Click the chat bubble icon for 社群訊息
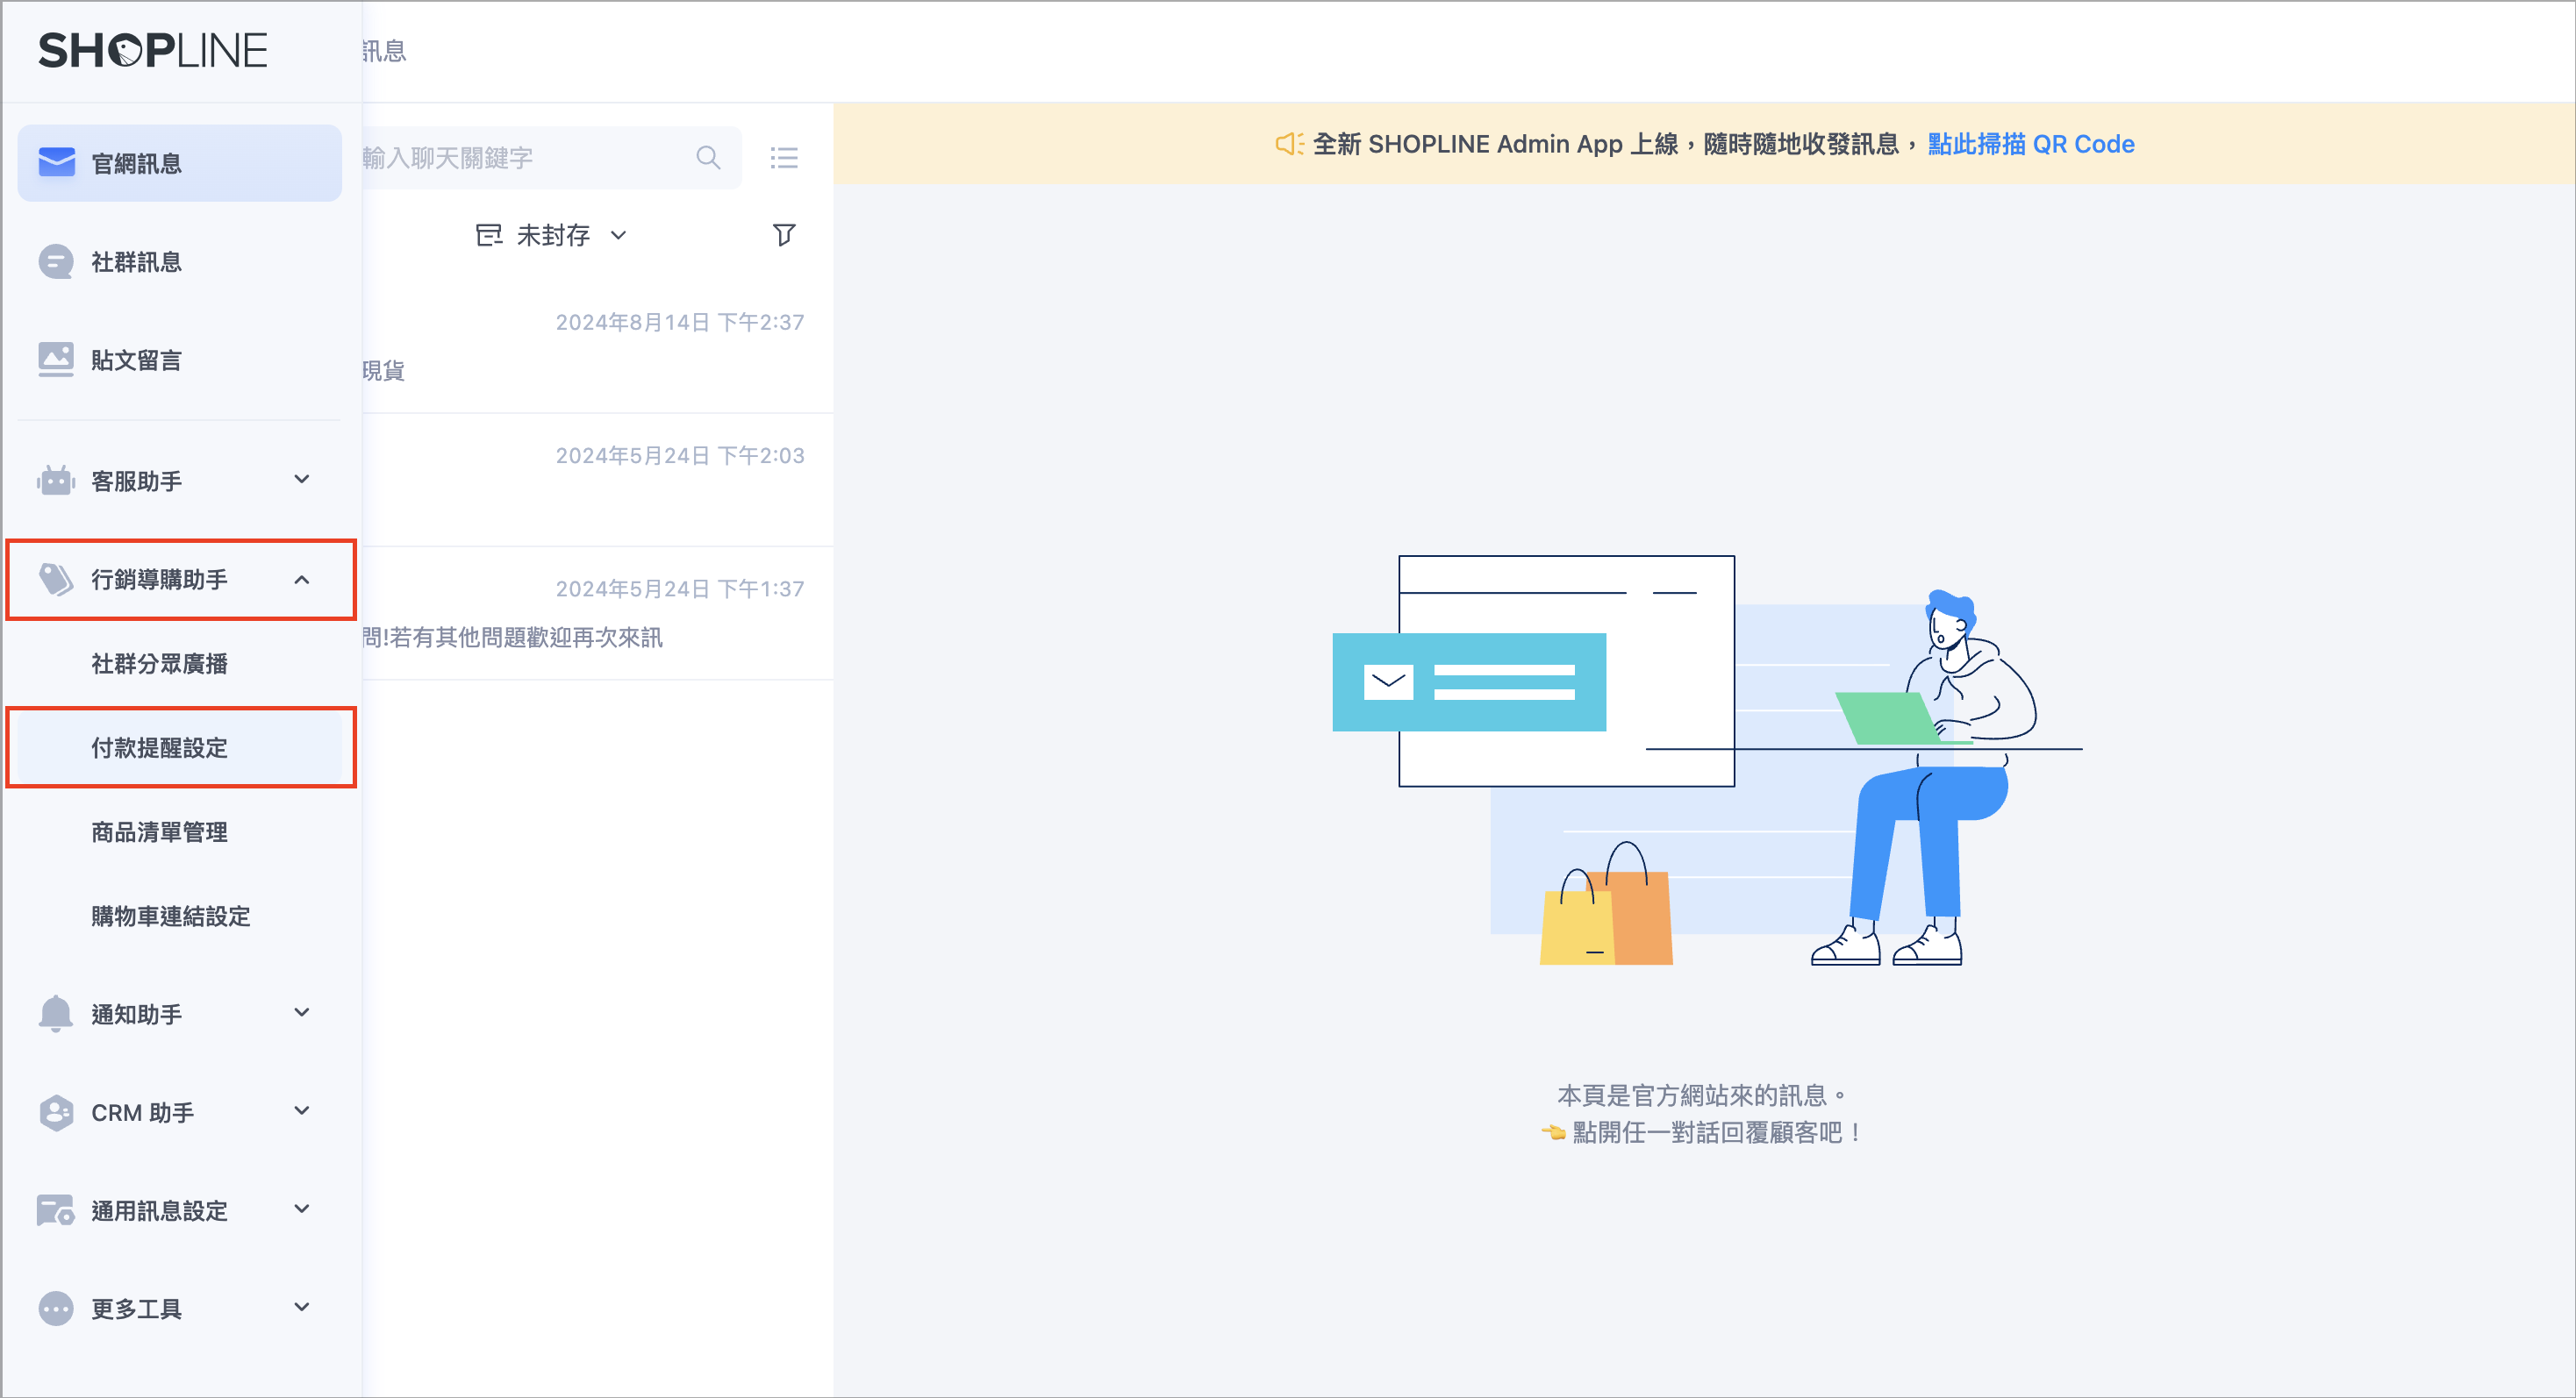Image resolution: width=2576 pixels, height=1398 pixels. point(56,260)
